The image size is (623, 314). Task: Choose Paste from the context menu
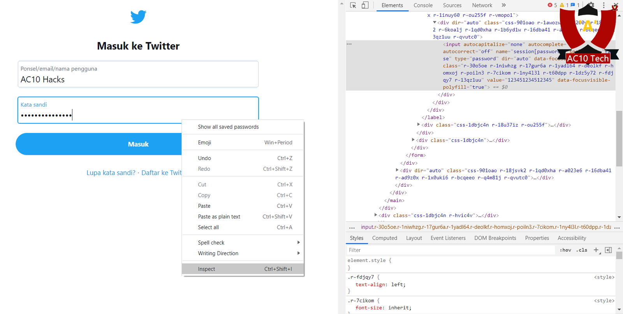click(x=243, y=206)
